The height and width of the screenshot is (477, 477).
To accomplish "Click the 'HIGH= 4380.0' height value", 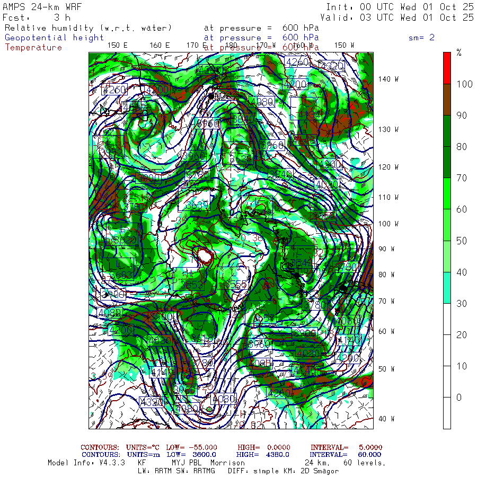I will (262, 455).
